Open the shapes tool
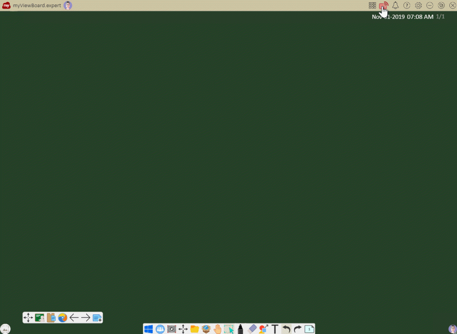 coord(263,329)
